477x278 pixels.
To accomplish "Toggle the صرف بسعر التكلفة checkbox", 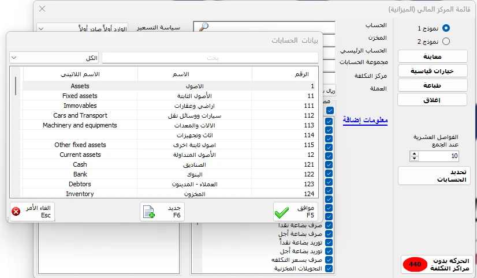I will click(329, 260).
